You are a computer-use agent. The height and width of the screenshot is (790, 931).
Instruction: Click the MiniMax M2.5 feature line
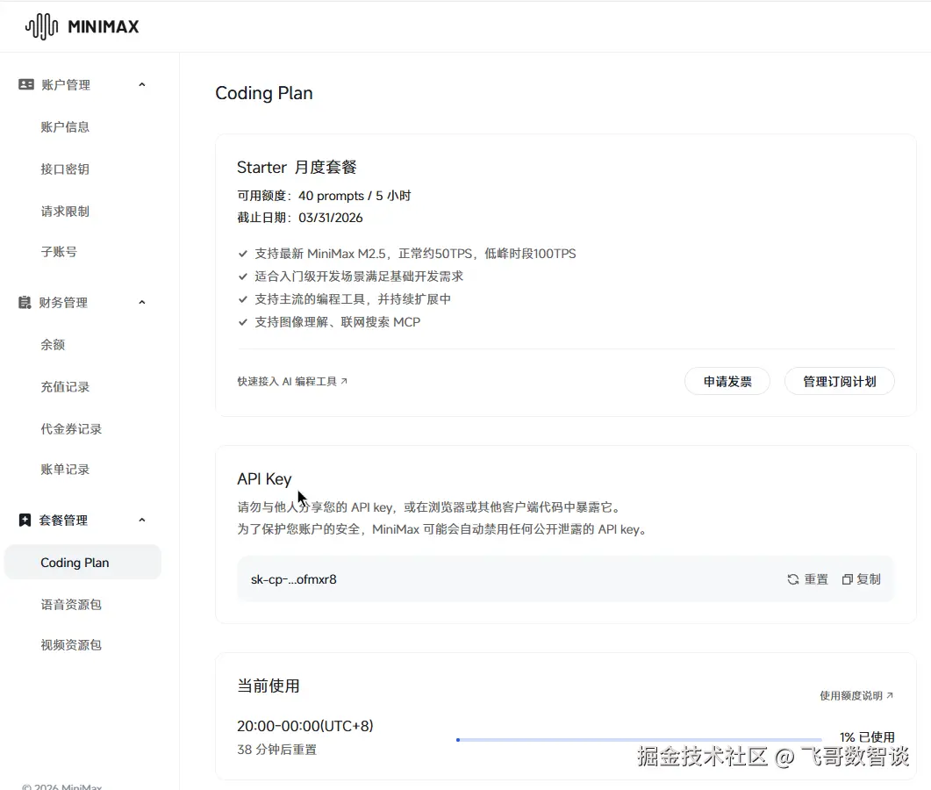415,254
